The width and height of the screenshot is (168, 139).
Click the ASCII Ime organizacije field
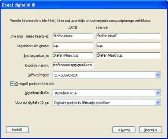73,55
